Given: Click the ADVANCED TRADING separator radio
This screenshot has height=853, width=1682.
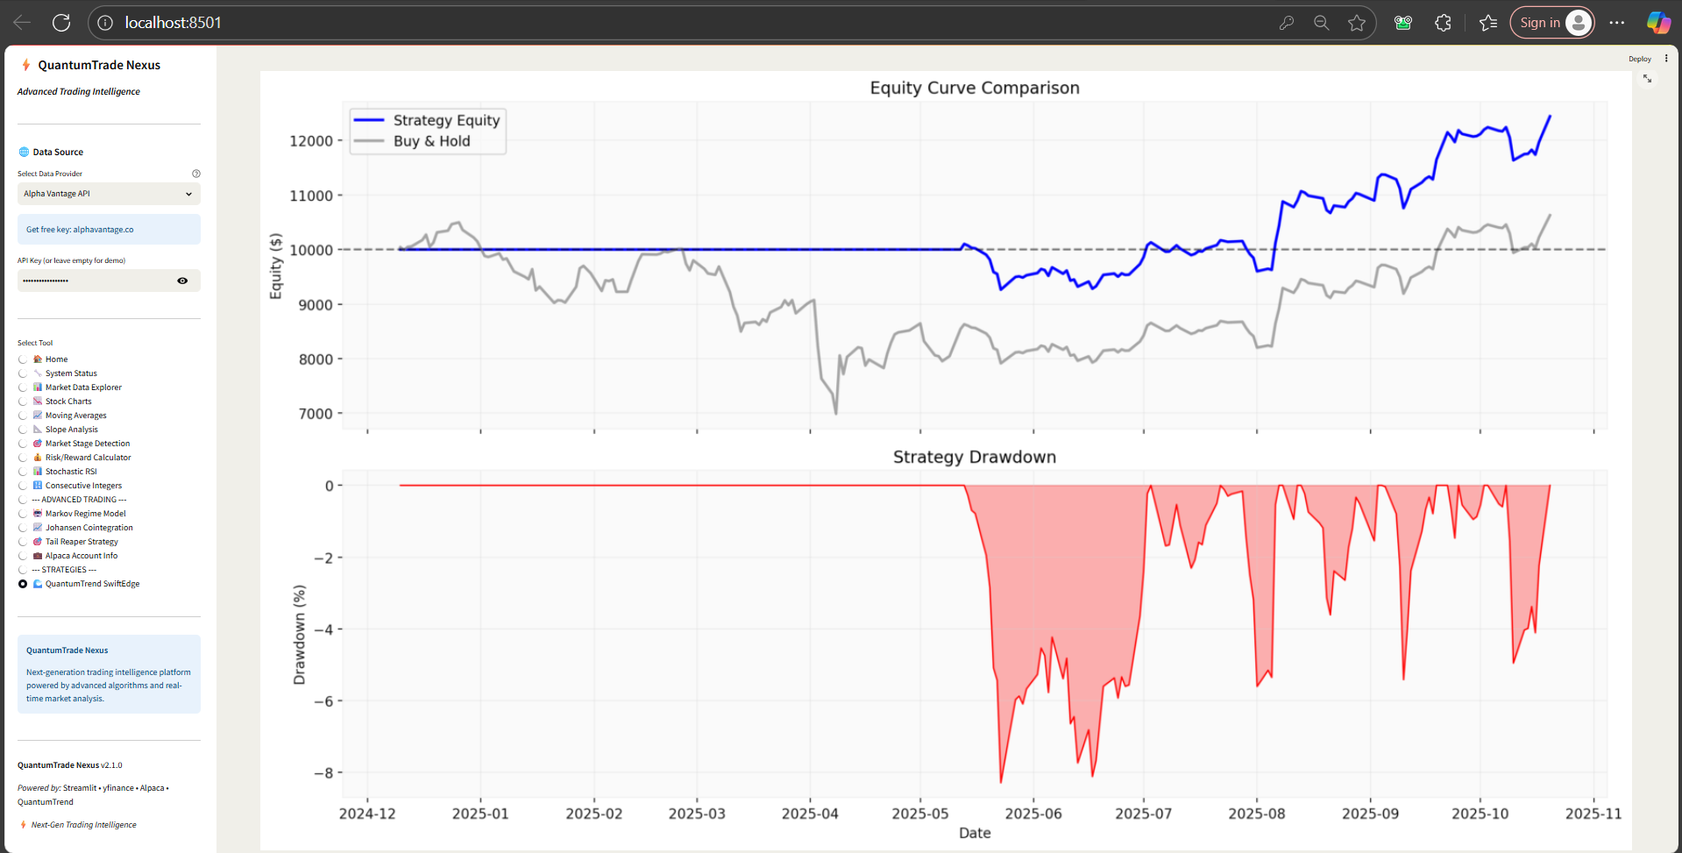Looking at the screenshot, I should click(23, 500).
